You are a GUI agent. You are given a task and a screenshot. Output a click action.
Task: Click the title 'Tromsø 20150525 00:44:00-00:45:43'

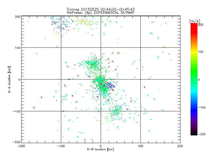(100, 9)
